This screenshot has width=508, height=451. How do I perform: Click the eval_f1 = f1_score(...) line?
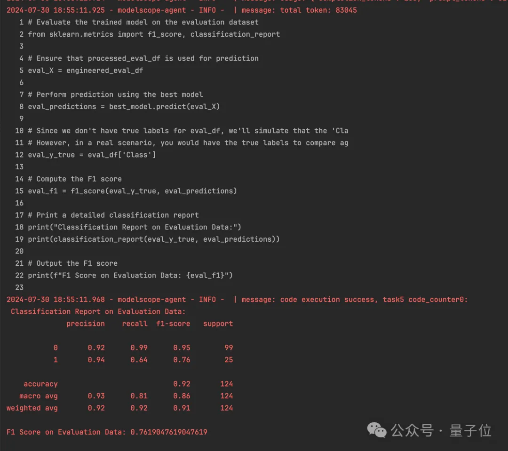click(x=132, y=191)
